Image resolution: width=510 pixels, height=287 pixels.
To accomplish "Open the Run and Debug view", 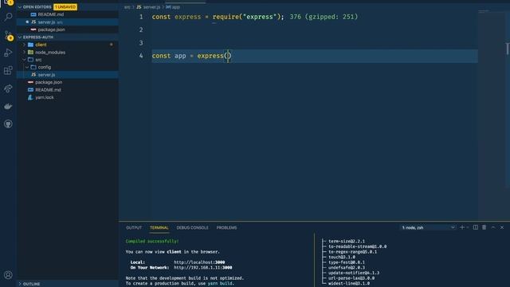I will point(8,53).
